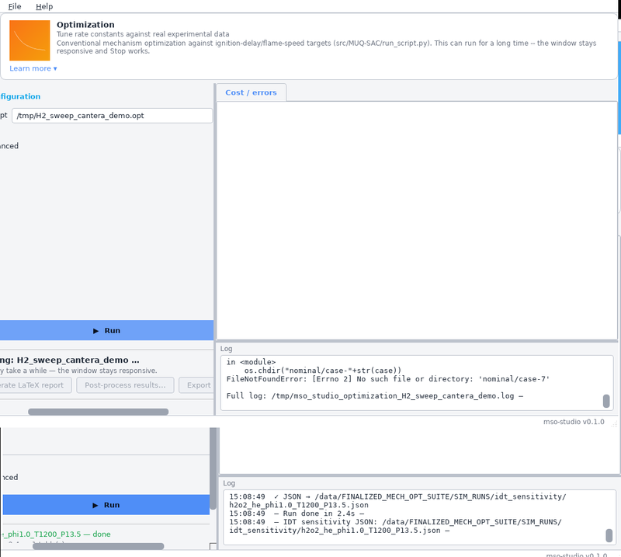
Task: Click the upper left panel horizontal scrollbar
Action: [99, 412]
